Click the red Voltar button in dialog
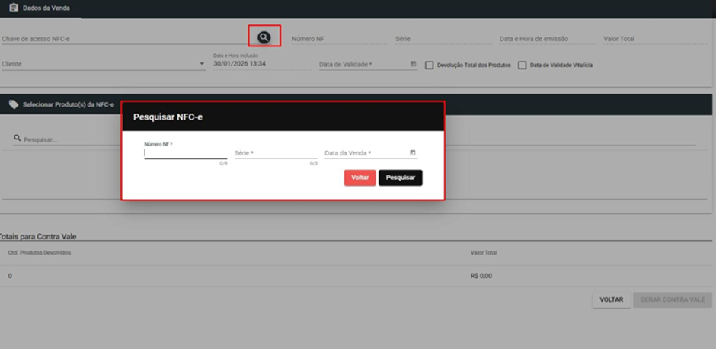Viewport: 716px width, 349px height. [360, 178]
